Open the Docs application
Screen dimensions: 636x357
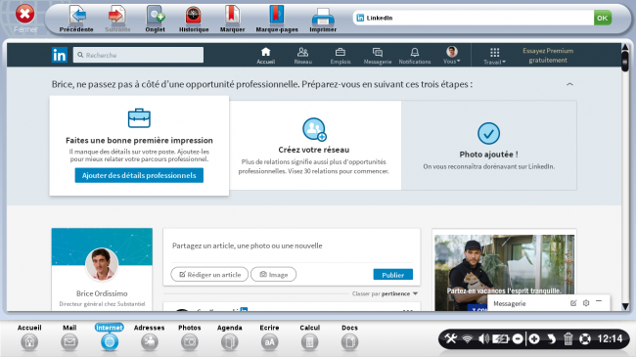click(x=349, y=337)
